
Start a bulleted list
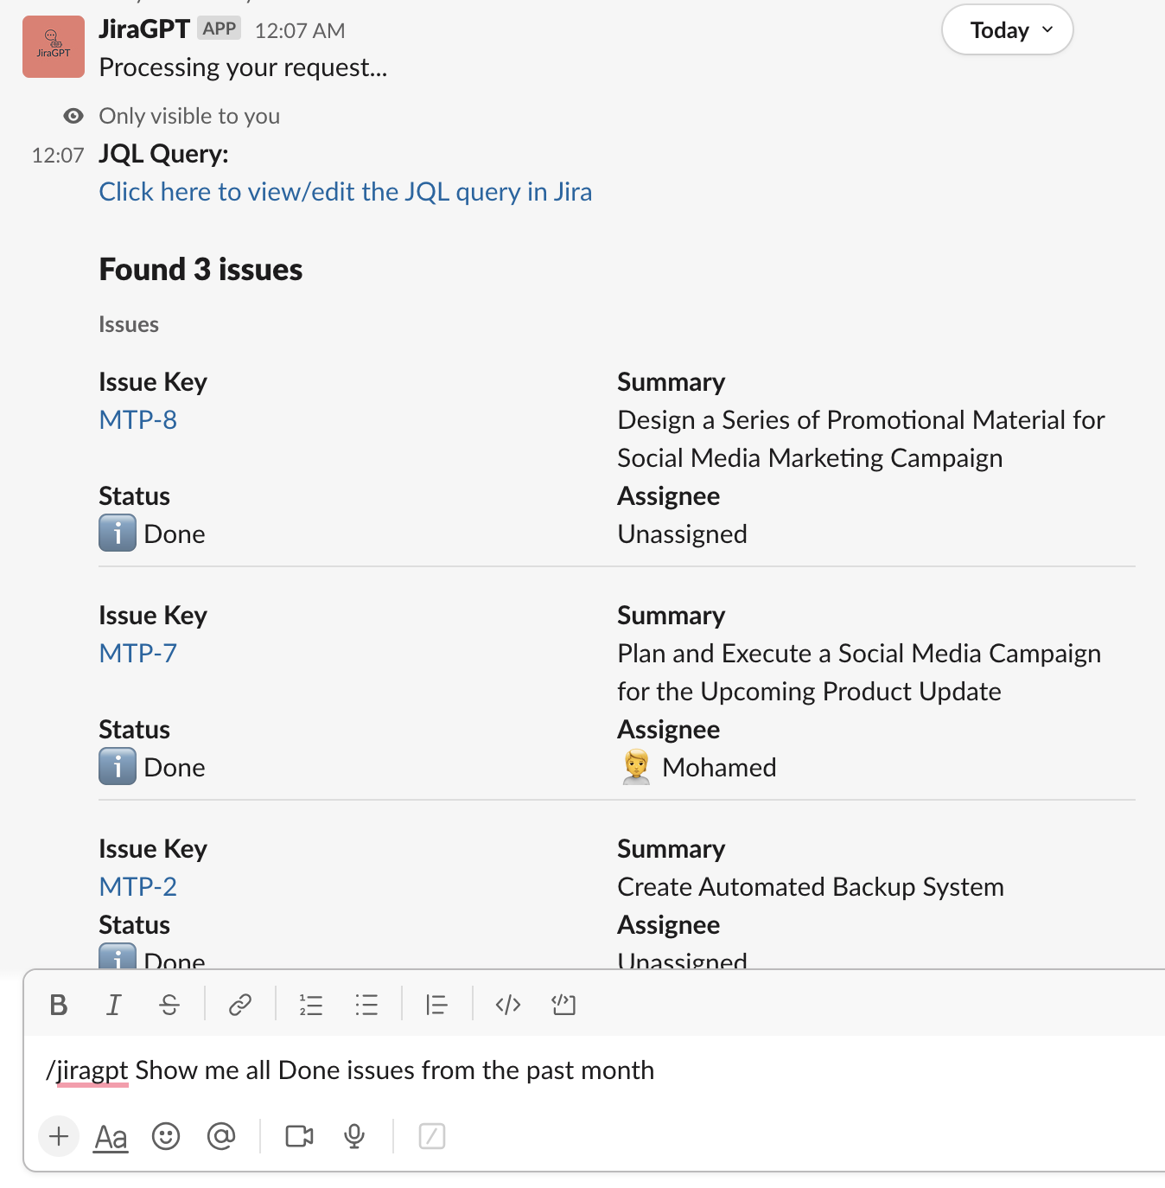366,1005
